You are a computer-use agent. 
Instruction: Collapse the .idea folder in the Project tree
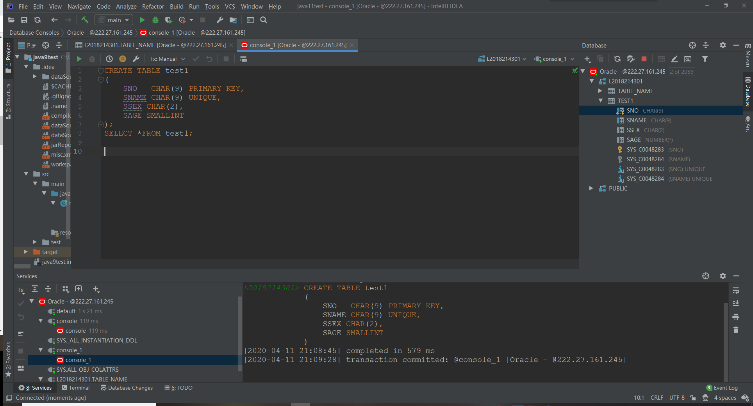point(26,67)
